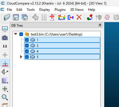119x107 pixels.
Task: Click the red-blue dotted subsample icon
Action: (107, 17)
